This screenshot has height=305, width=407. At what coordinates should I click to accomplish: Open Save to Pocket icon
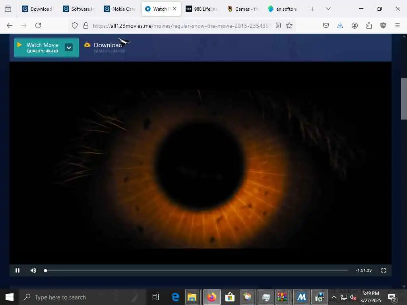coord(326,25)
